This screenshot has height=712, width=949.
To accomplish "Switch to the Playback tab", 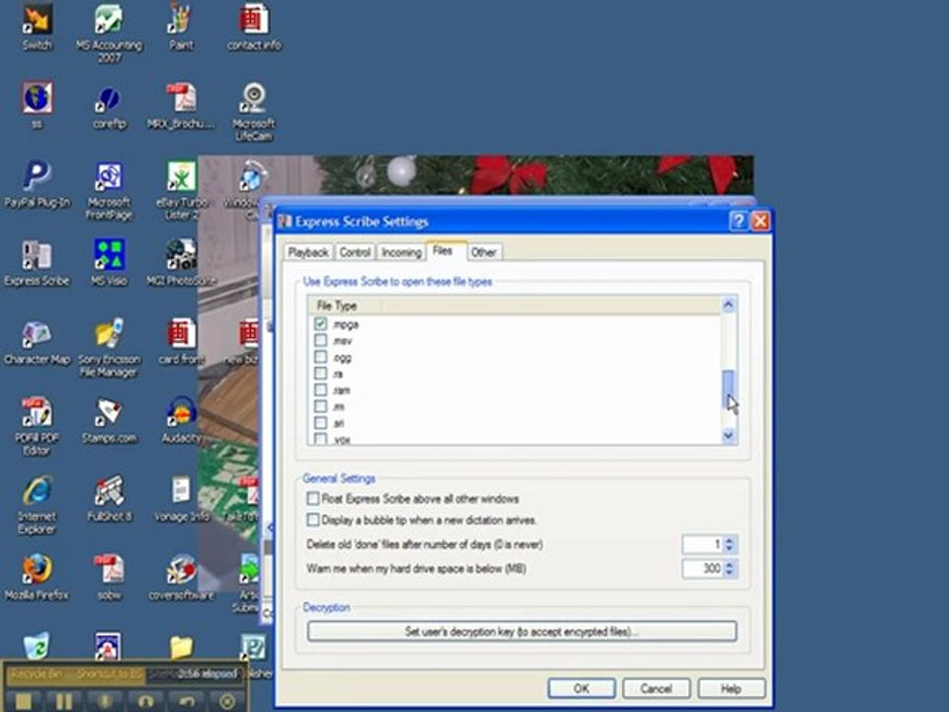I will tap(308, 252).
